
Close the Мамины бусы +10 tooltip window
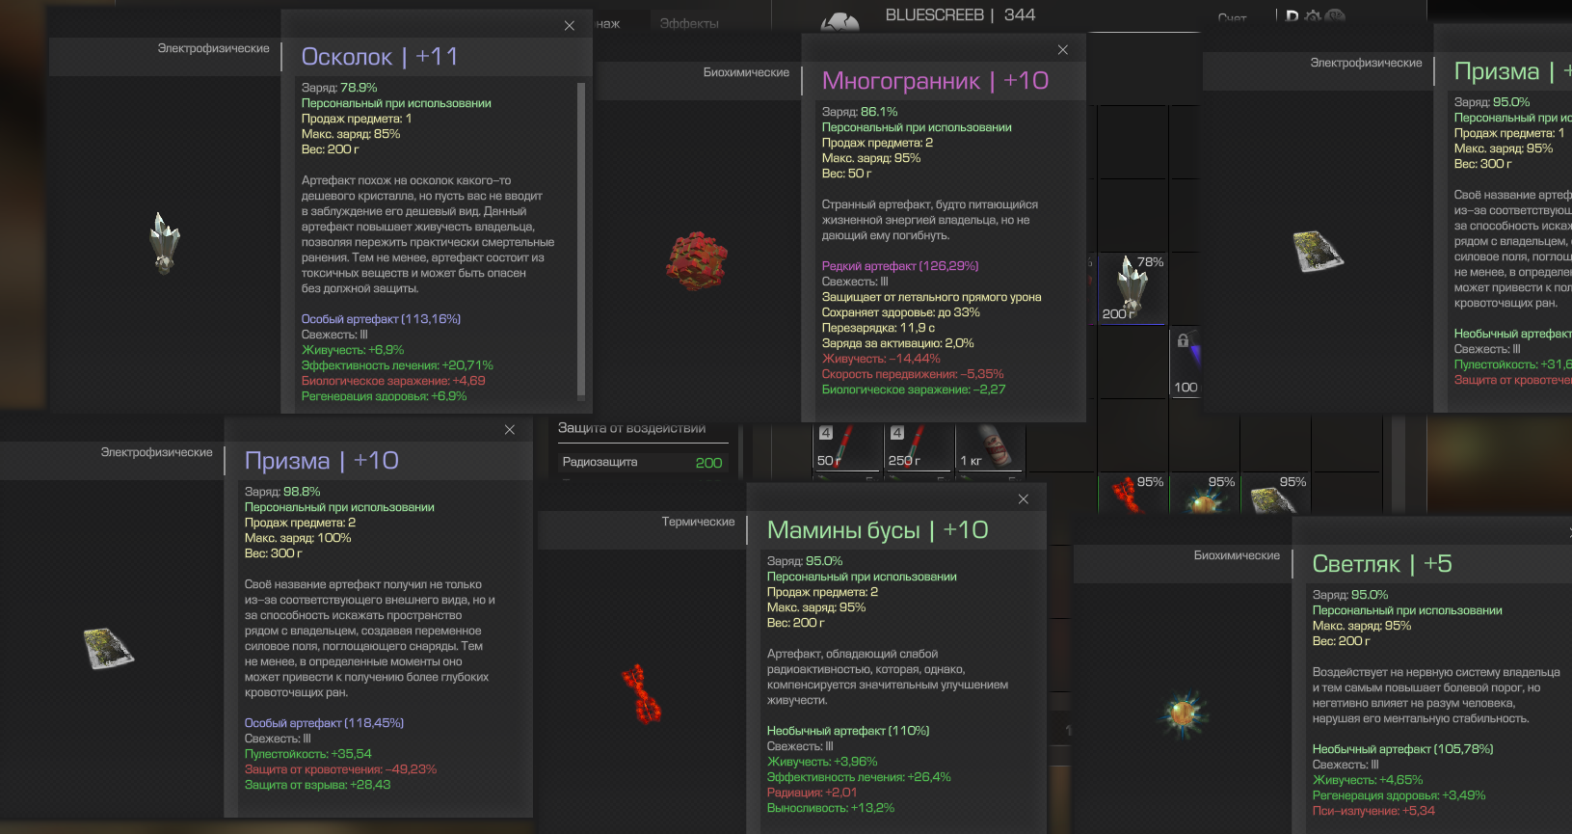1024,499
